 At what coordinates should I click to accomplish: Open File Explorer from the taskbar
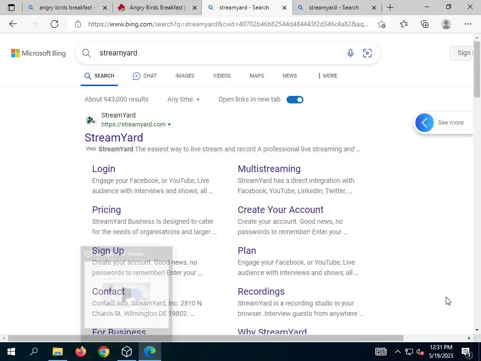pyautogui.click(x=57, y=352)
